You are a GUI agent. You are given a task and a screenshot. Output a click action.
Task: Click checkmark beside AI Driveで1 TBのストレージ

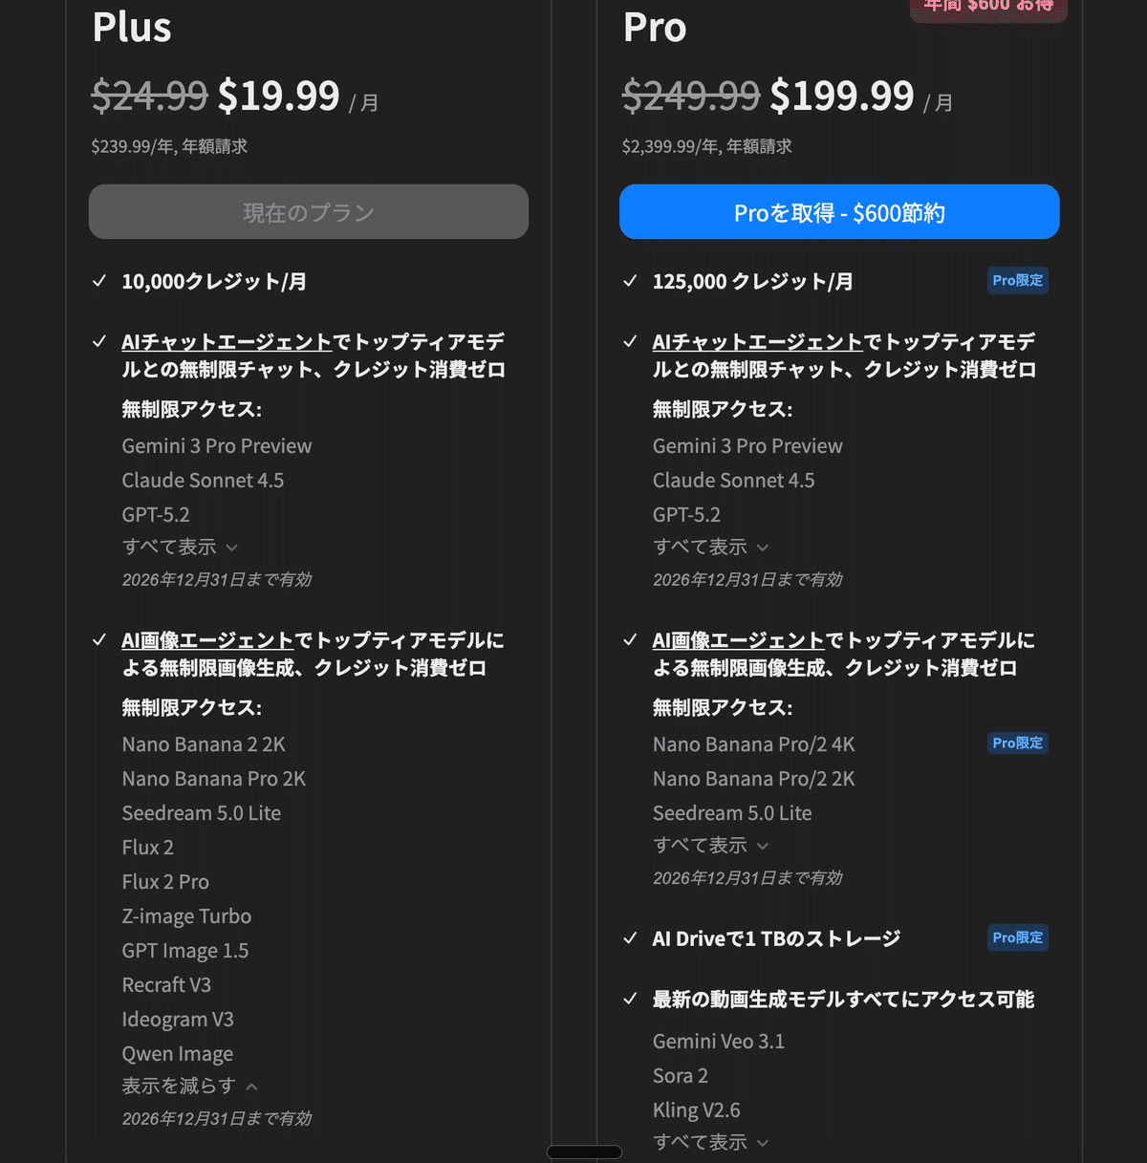(630, 938)
